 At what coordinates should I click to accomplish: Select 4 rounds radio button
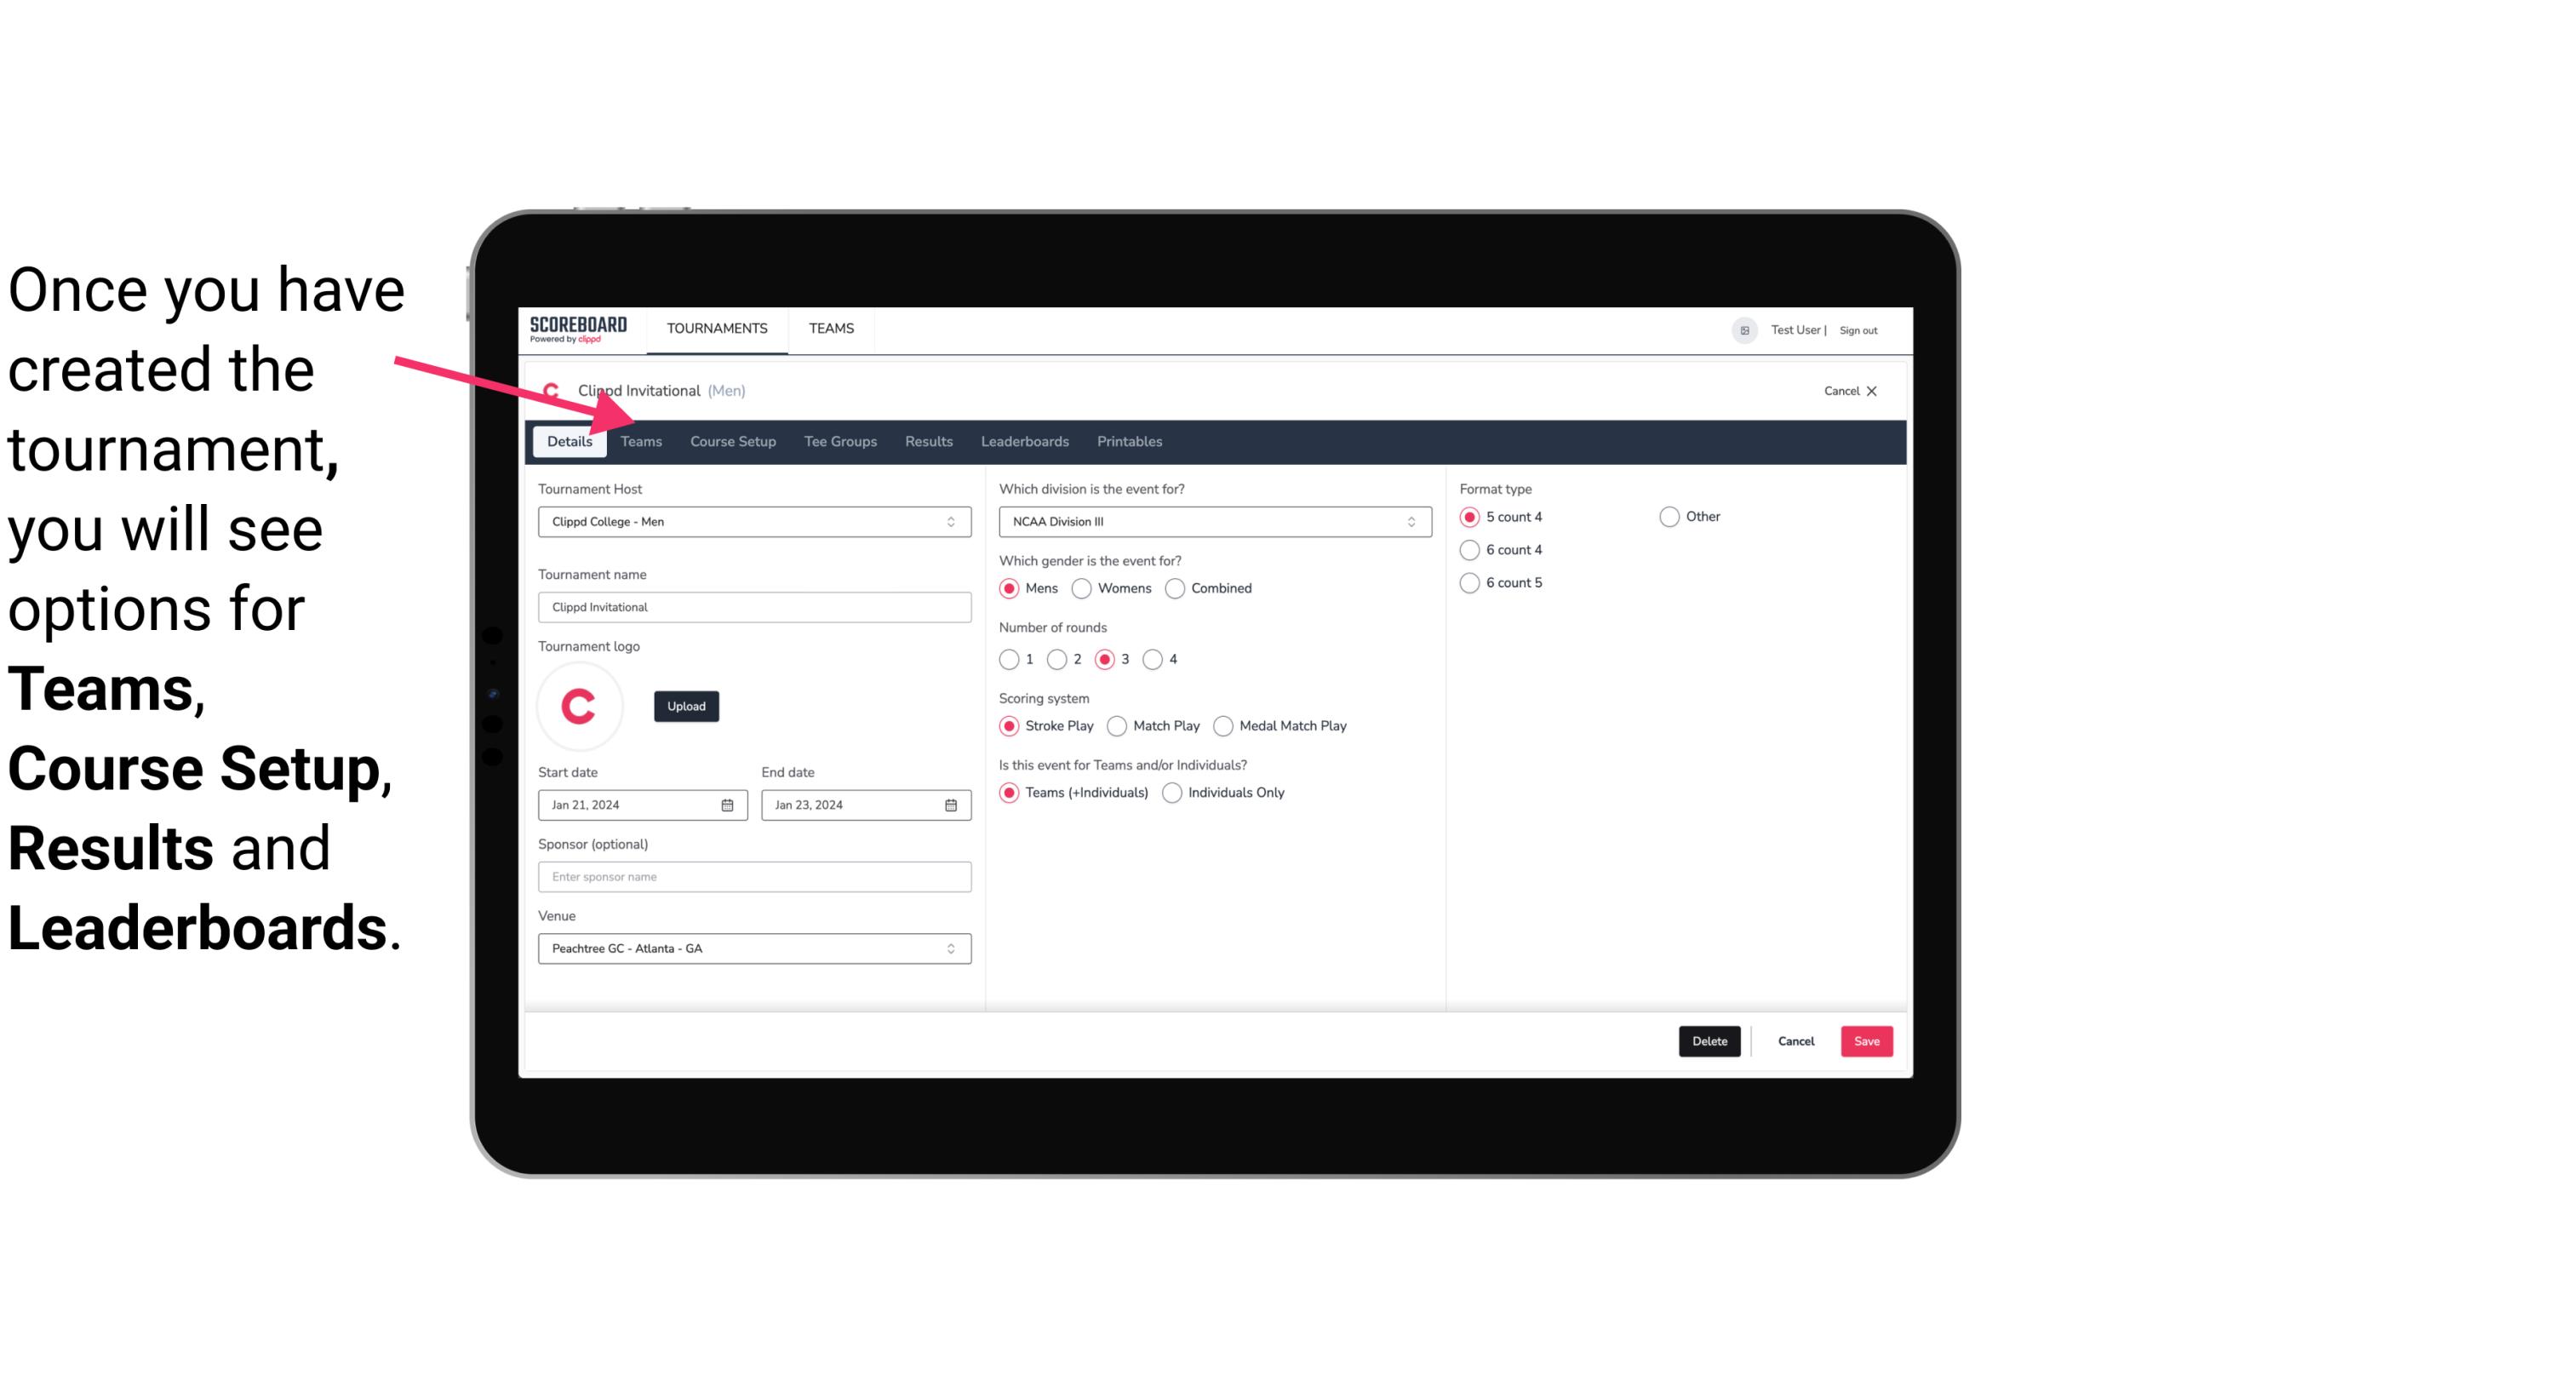(x=1155, y=659)
